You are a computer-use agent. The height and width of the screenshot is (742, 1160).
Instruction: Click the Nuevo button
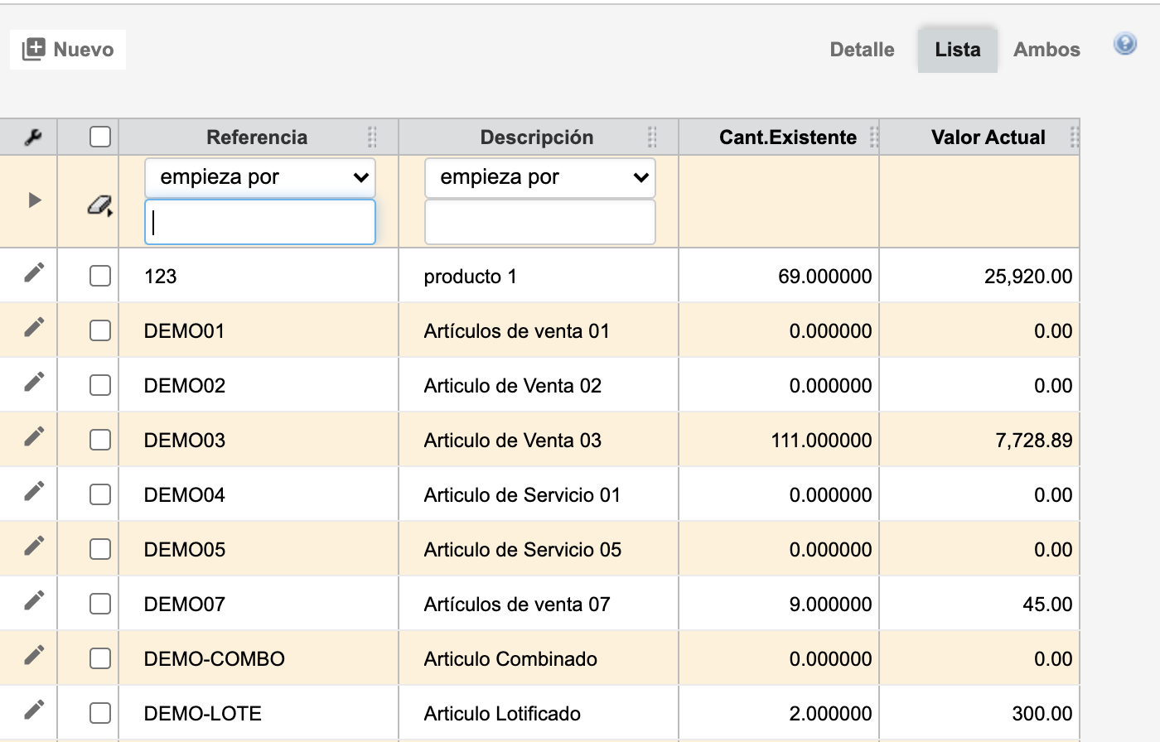pos(68,50)
